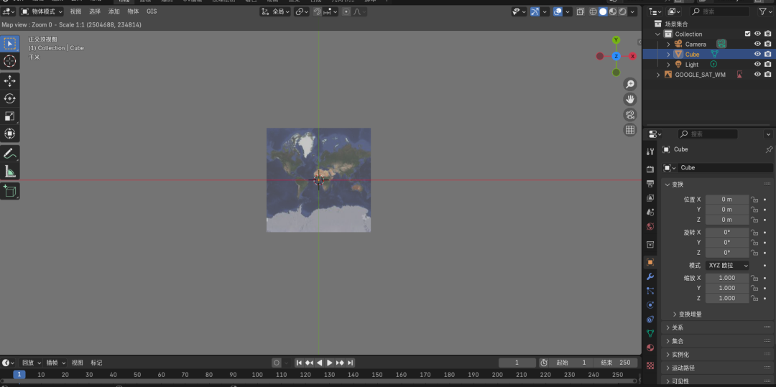
Task: Choose the Rotate tool
Action: tap(10, 98)
